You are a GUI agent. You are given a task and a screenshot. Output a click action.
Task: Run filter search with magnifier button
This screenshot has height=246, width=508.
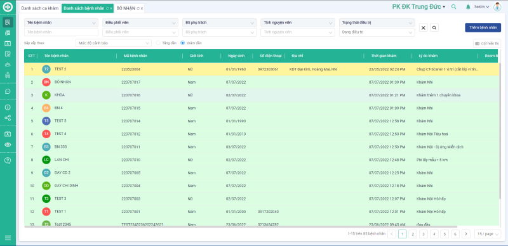click(434, 27)
